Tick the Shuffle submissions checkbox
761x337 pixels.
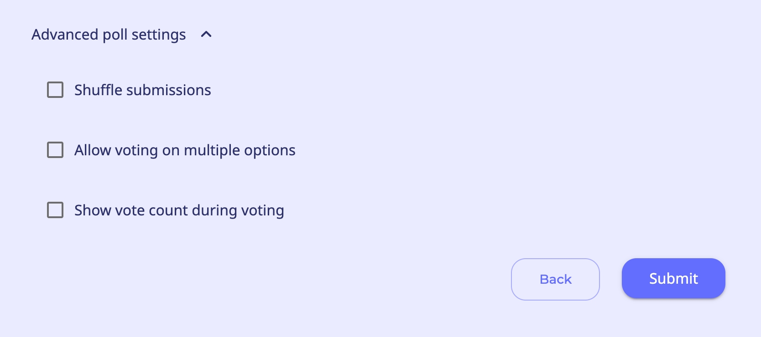[x=55, y=90]
